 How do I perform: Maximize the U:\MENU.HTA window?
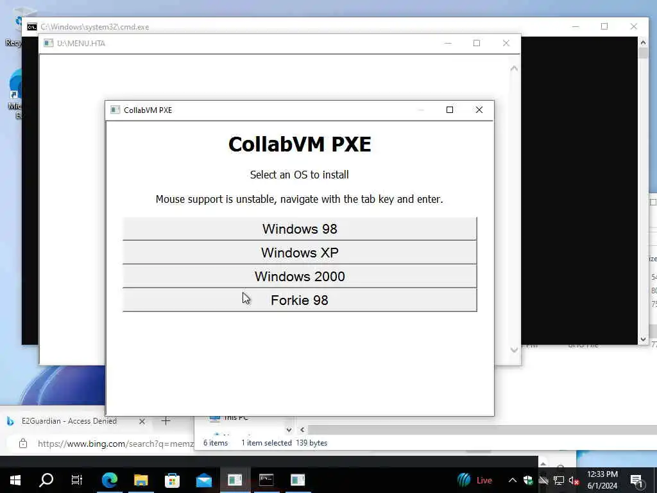tap(477, 43)
